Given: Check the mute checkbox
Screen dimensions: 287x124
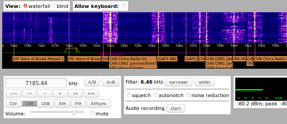Looking at the screenshot, I should [93, 113].
